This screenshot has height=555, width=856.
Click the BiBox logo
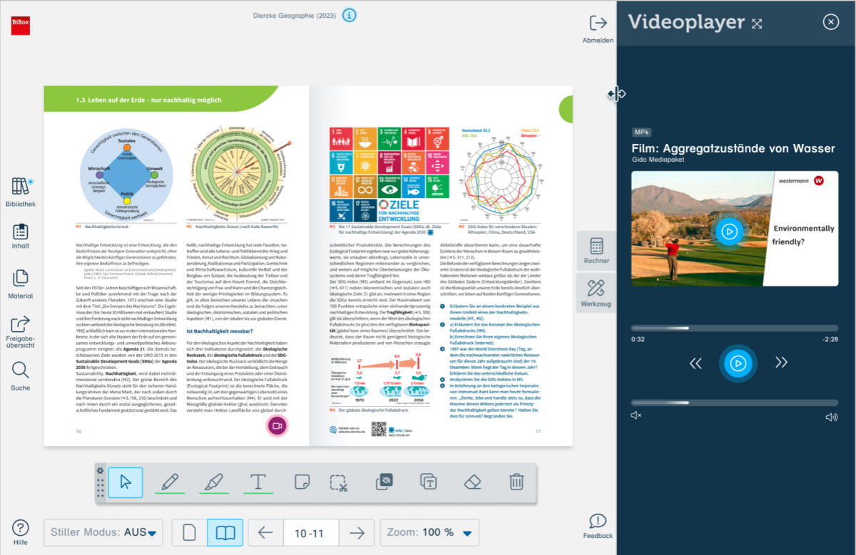[21, 26]
